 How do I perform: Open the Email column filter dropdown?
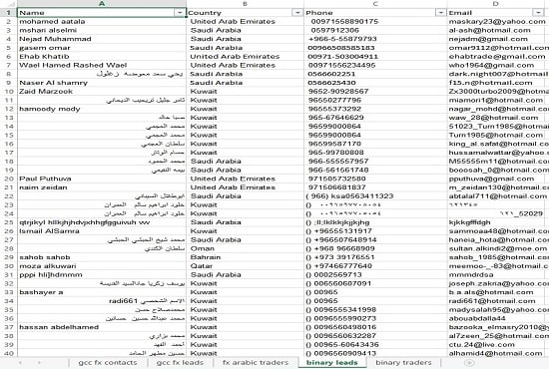coord(538,13)
